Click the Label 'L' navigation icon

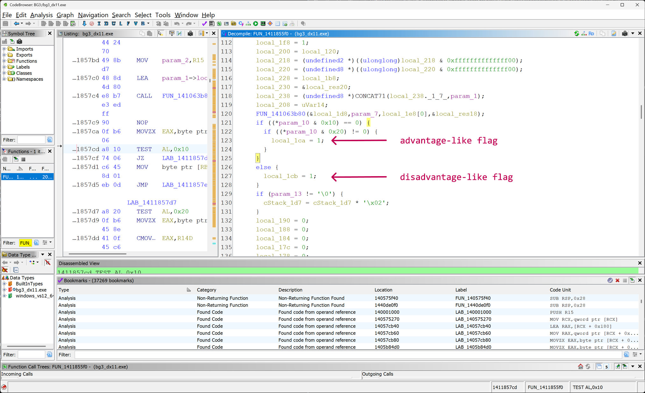(121, 24)
